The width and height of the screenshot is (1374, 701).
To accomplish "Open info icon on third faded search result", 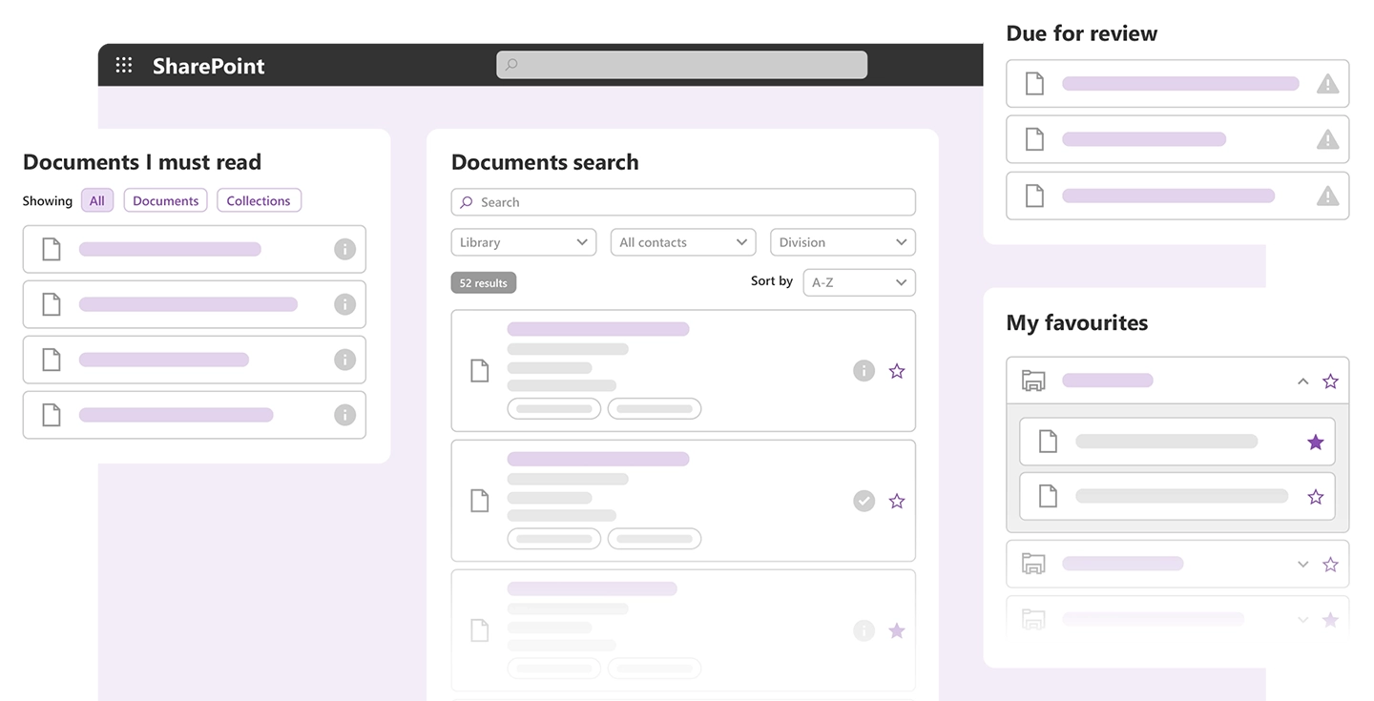I will 864,630.
